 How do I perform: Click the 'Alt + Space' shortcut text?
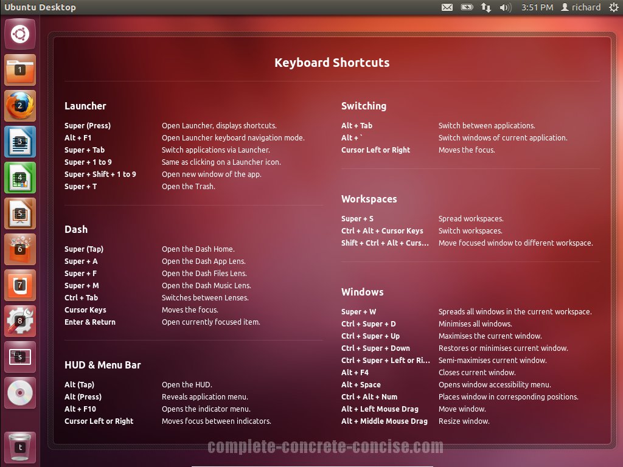pyautogui.click(x=361, y=385)
